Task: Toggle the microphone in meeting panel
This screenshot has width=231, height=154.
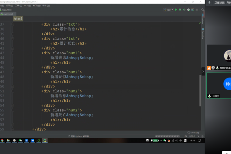Action: click(x=209, y=3)
